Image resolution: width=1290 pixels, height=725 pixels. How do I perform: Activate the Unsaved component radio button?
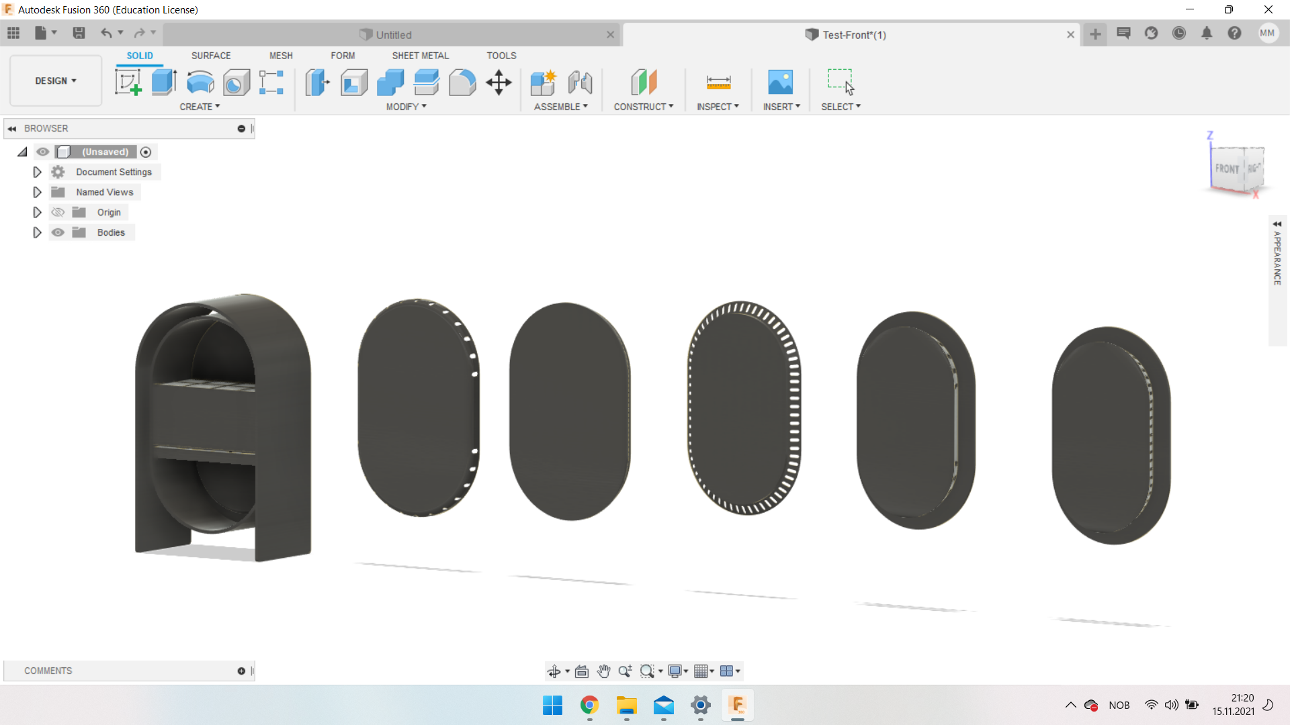click(146, 152)
